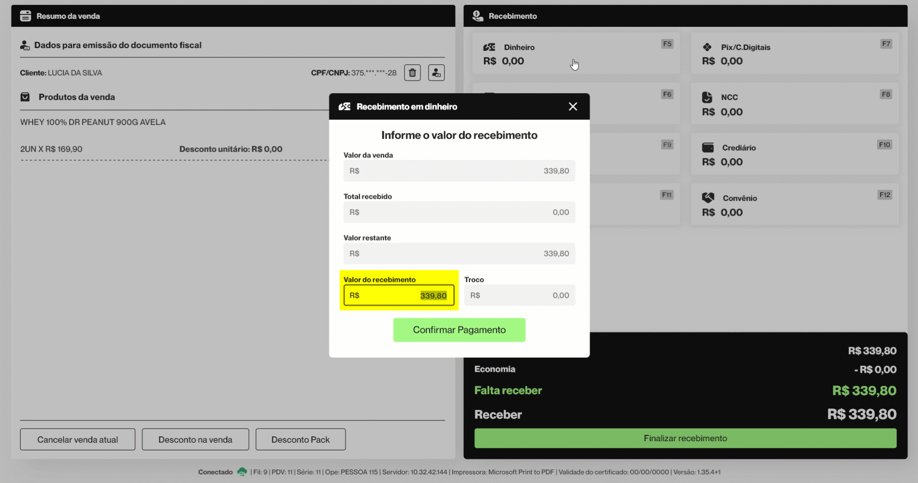
Task: Click the Crediário wallet icon
Action: click(708, 147)
